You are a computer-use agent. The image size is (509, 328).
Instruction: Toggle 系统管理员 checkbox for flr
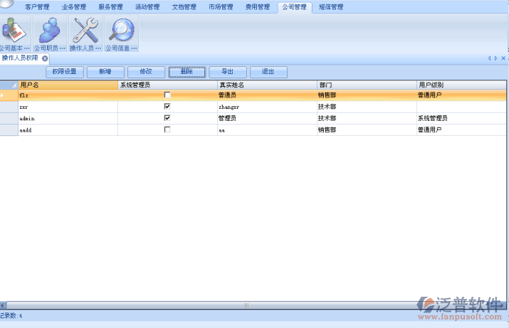coord(167,95)
